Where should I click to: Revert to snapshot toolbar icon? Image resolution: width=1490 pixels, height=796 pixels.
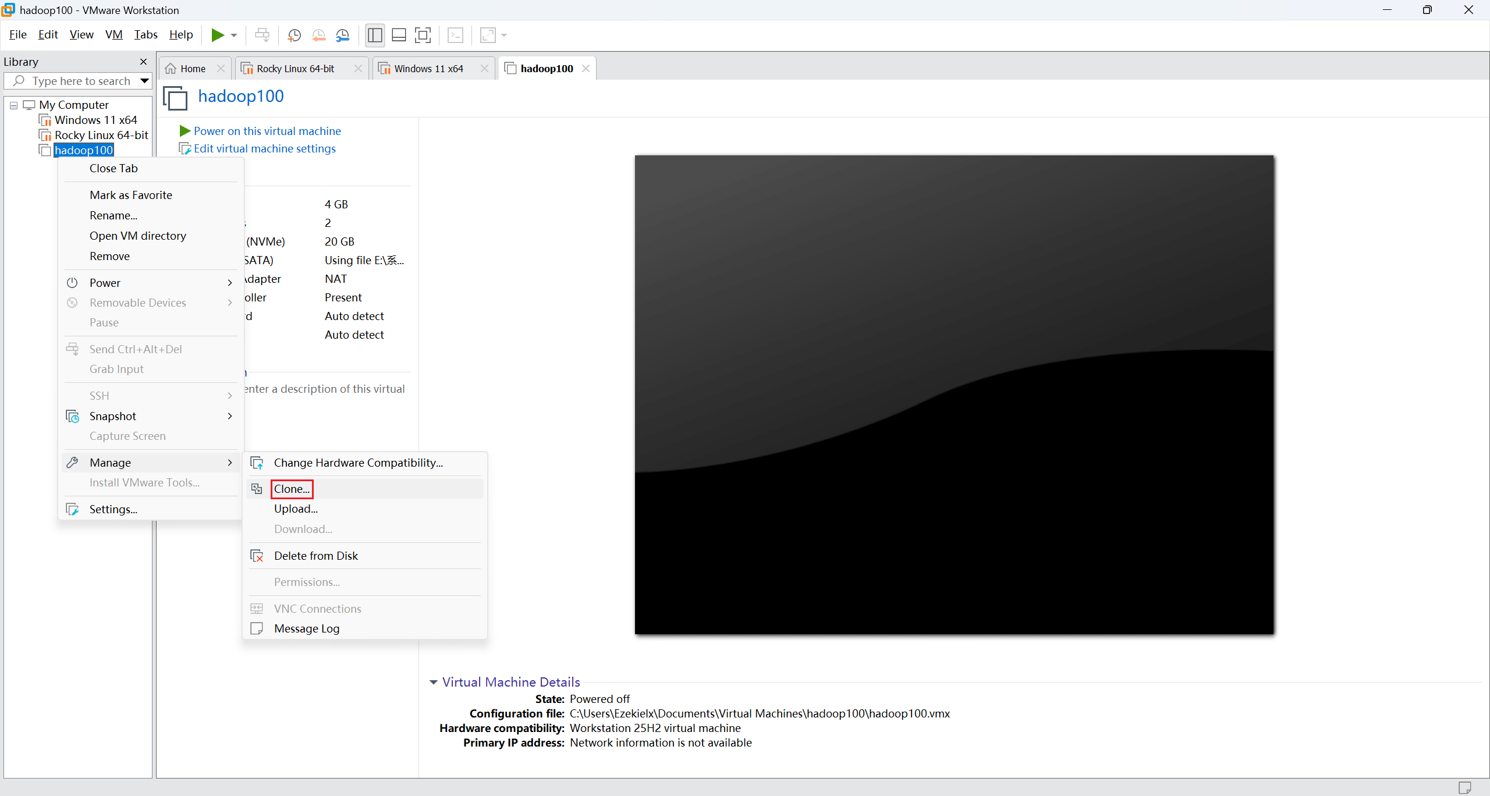(319, 35)
